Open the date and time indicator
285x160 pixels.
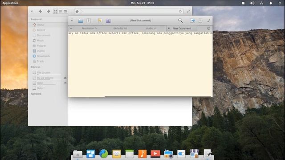pyautogui.click(x=142, y=3)
